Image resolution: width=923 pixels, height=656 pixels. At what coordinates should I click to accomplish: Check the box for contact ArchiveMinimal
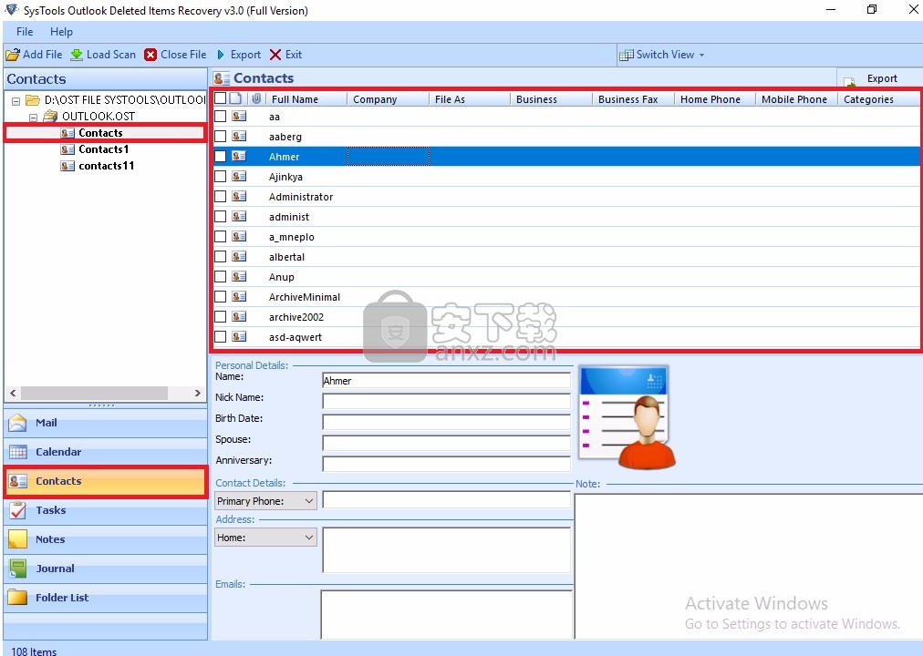pyautogui.click(x=220, y=296)
